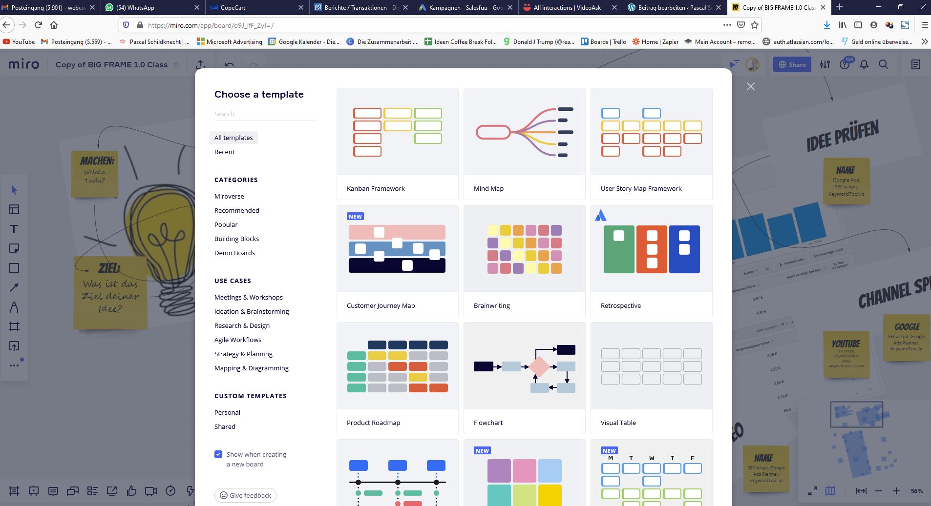The image size is (931, 506).
Task: Choose the Visual Table template
Action: tap(651, 378)
